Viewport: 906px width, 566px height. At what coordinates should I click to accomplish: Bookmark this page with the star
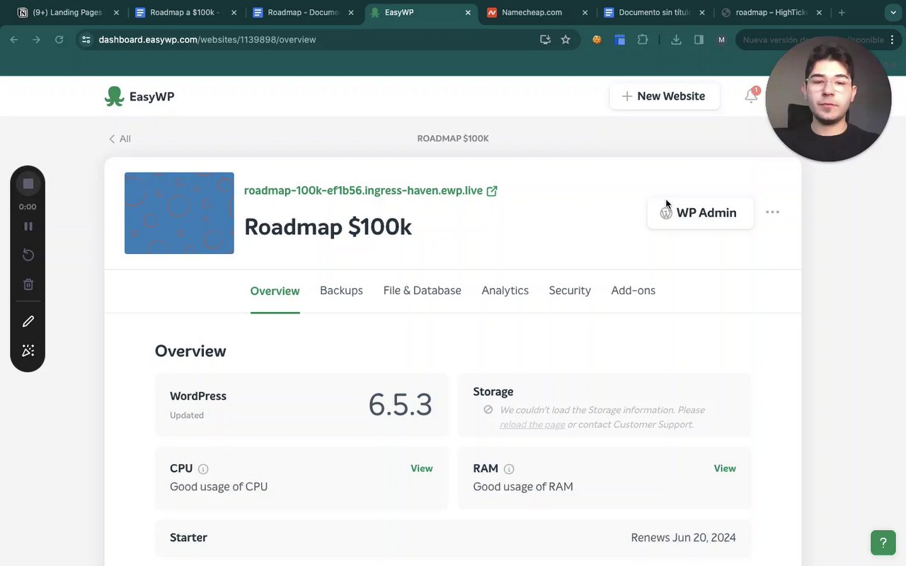click(x=566, y=40)
